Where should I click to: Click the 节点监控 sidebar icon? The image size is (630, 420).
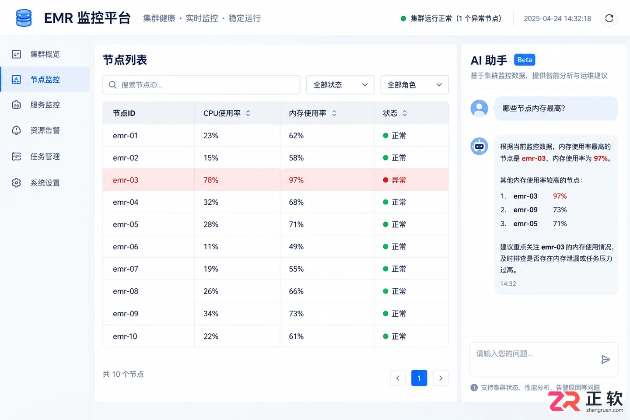point(16,80)
